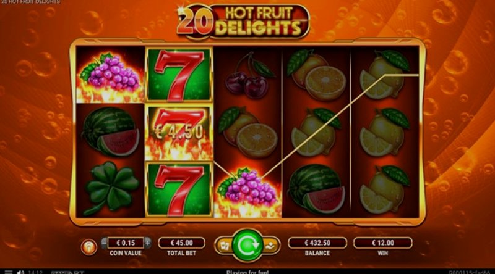Click the 20 Hot Fruit Delights logo
495x274 pixels.
coord(243,22)
